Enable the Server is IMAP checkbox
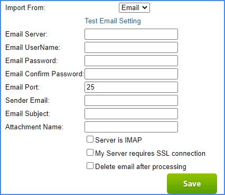 (x=90, y=139)
